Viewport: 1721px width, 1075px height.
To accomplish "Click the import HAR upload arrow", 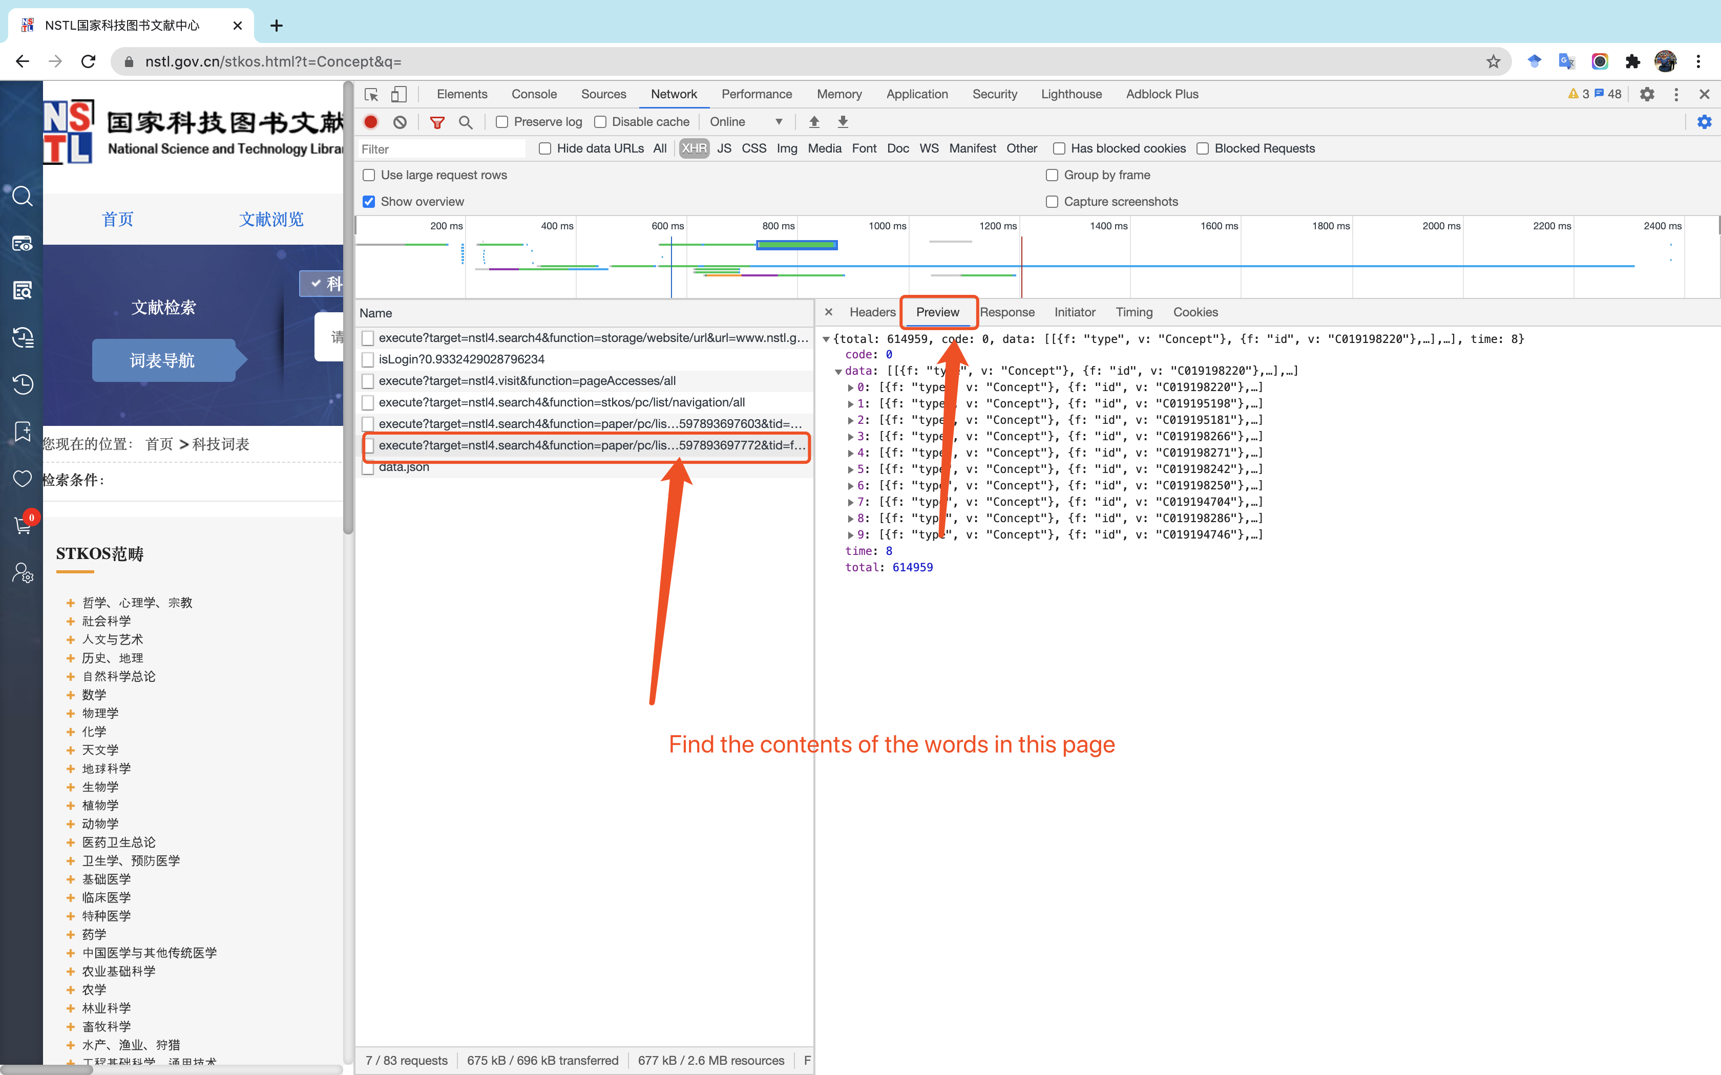I will click(x=814, y=122).
